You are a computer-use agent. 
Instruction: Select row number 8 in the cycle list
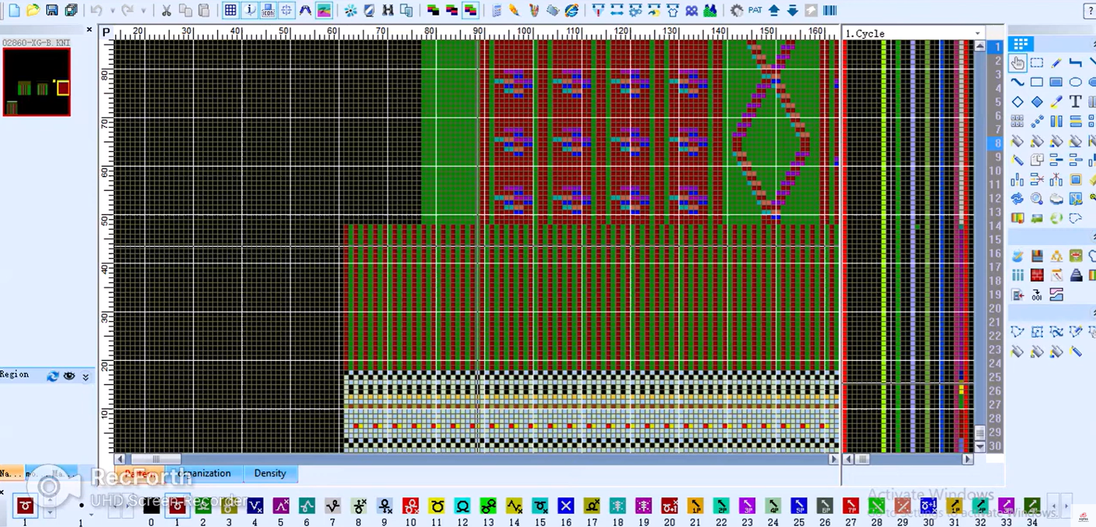tap(995, 143)
